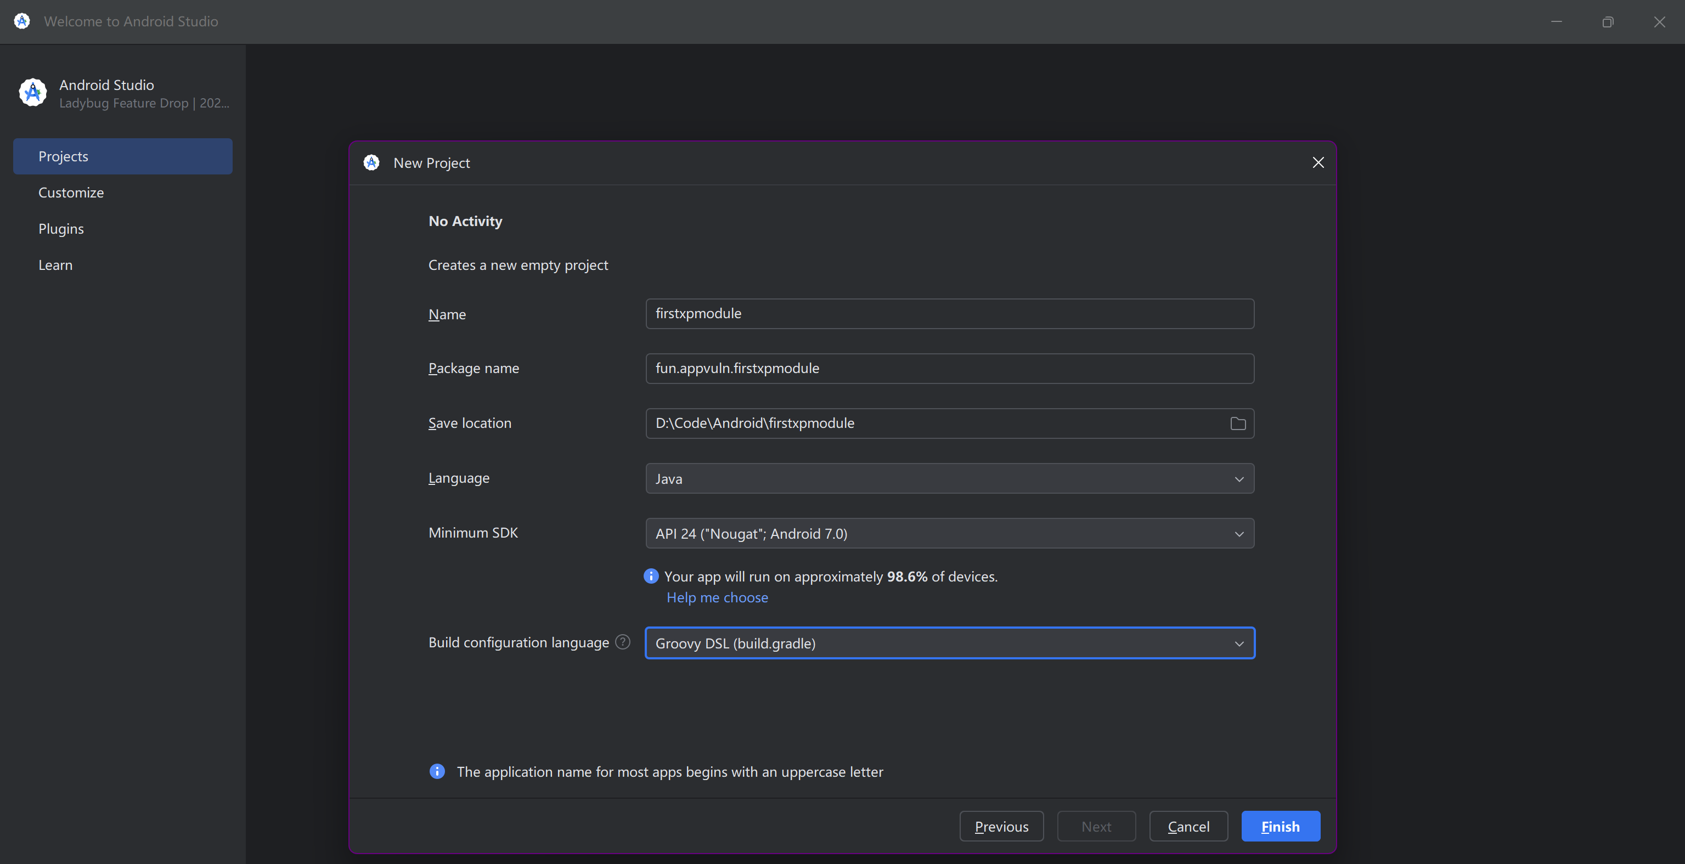The image size is (1685, 864).
Task: Click the Android Studio logo in the sidebar header
Action: pyautogui.click(x=33, y=93)
